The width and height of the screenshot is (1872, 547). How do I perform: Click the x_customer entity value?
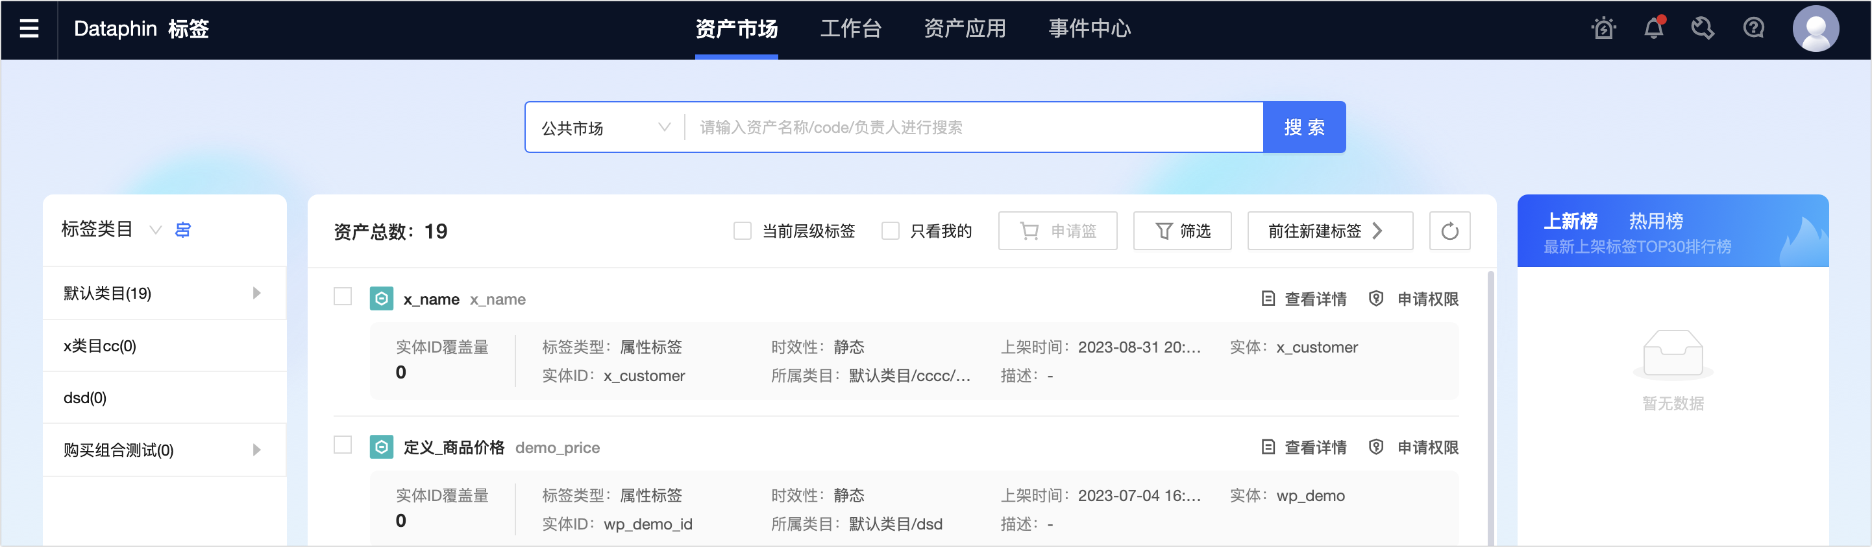coord(1317,347)
